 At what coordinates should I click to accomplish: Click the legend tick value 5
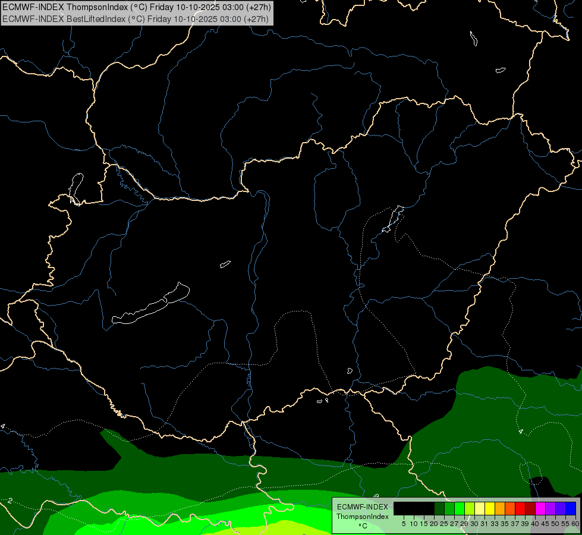(404, 524)
